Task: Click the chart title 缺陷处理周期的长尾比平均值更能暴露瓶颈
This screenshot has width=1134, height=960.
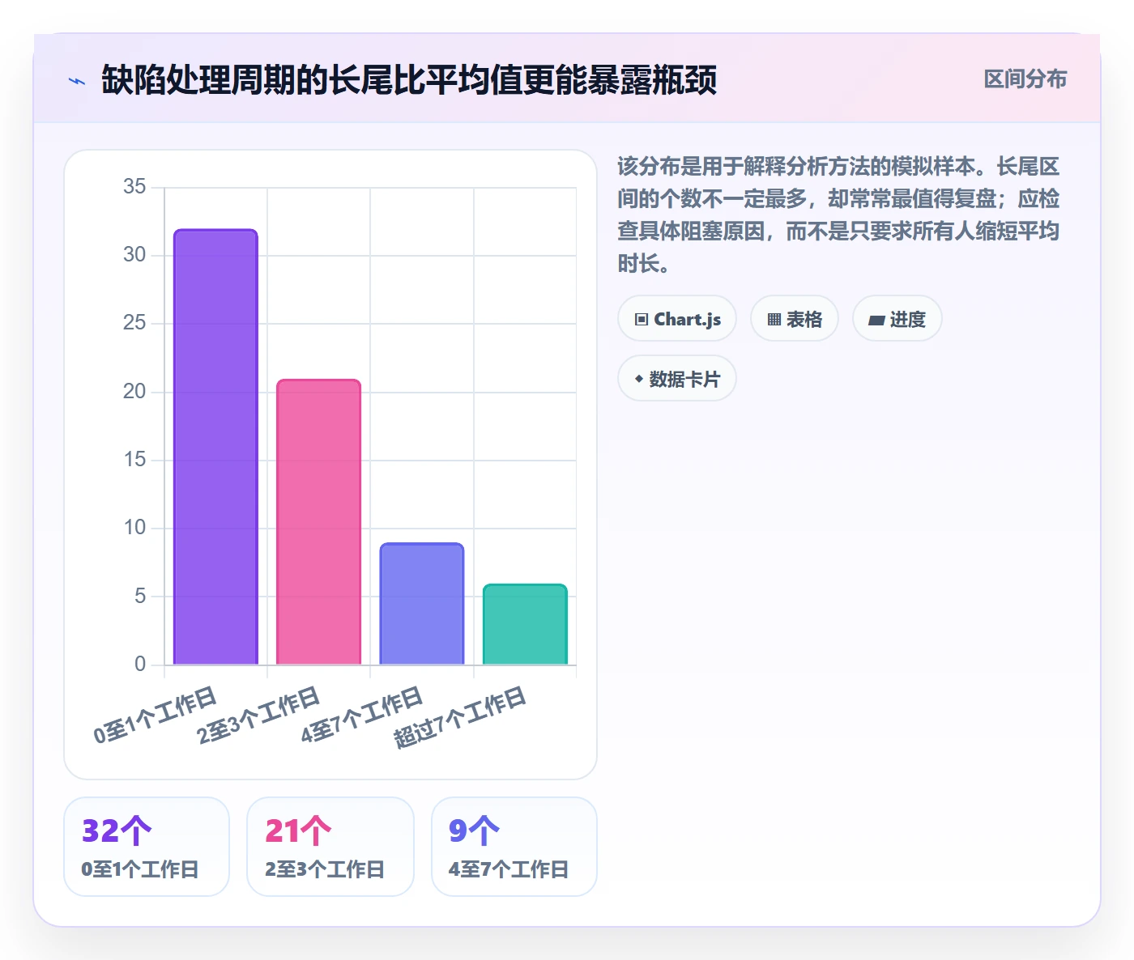Action: click(x=409, y=80)
